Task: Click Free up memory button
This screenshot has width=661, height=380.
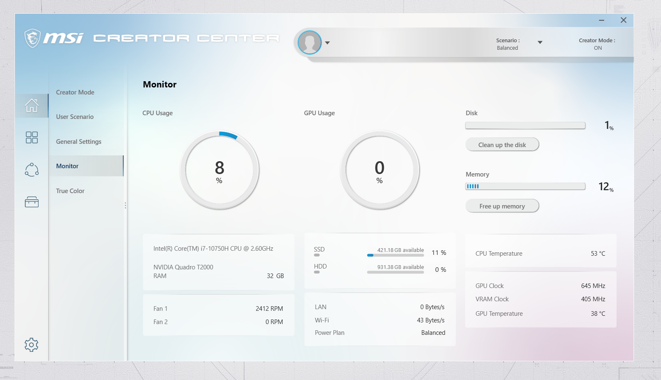Action: pyautogui.click(x=502, y=206)
